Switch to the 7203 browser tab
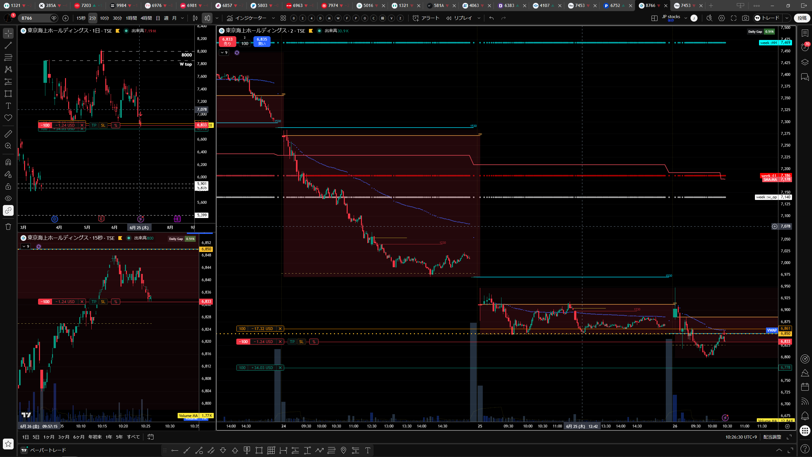This screenshot has height=457, width=812. (x=86, y=5)
